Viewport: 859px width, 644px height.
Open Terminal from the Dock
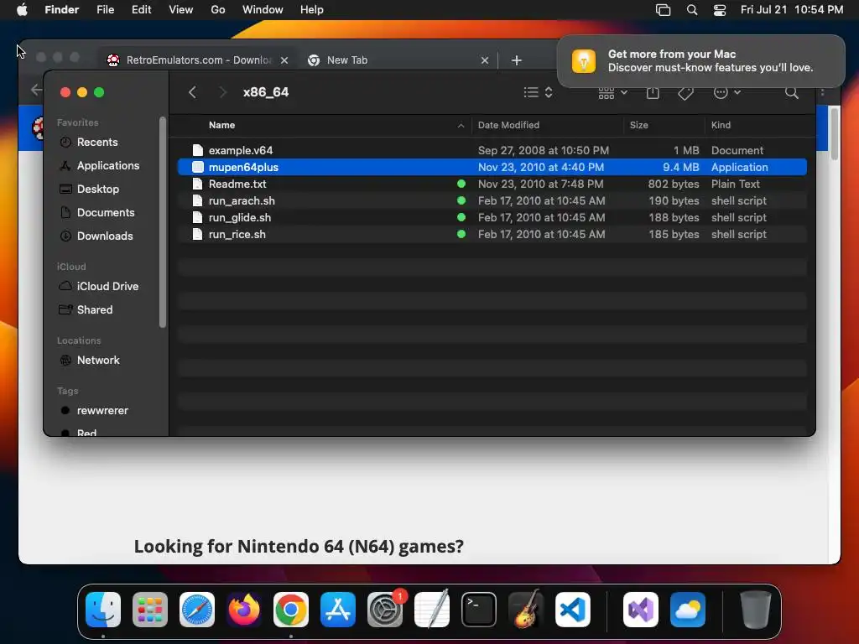pos(479,610)
